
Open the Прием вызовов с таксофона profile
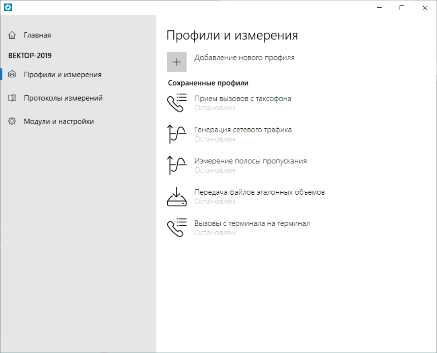[x=242, y=99]
